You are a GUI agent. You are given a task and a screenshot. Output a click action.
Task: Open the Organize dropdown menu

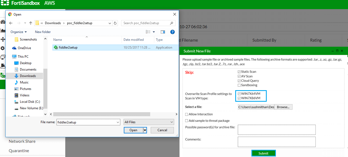(x=19, y=32)
